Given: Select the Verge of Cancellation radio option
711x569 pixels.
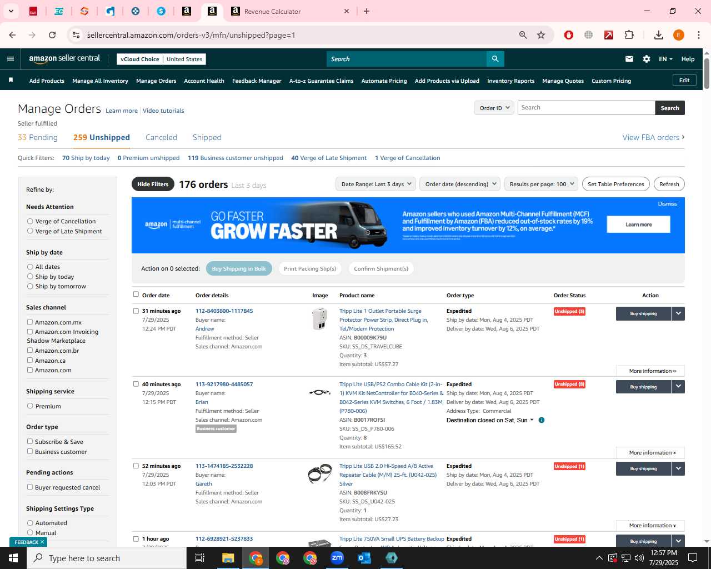Looking at the screenshot, I should (x=30, y=221).
